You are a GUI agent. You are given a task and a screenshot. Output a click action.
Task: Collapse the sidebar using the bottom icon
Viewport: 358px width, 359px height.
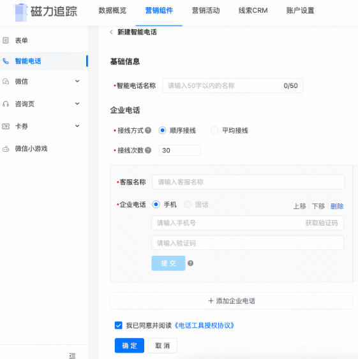pyautogui.click(x=72, y=356)
